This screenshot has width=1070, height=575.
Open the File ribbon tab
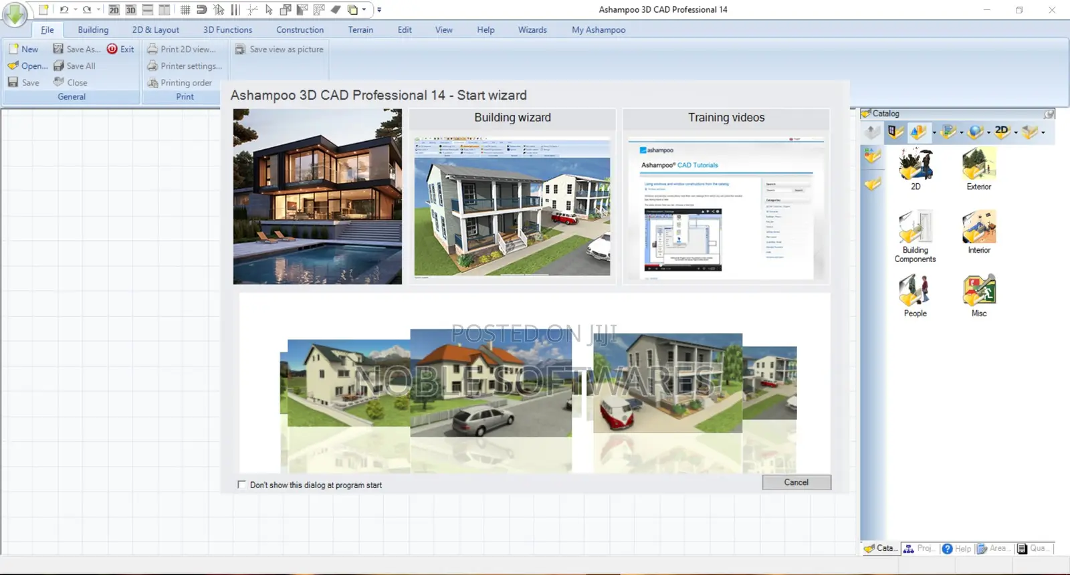47,30
